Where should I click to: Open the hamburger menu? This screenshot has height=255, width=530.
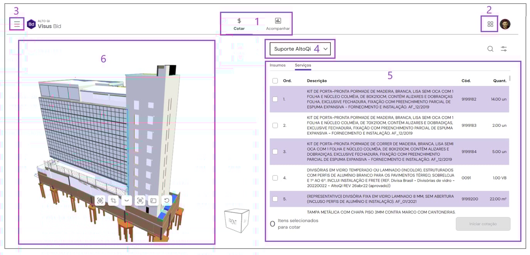point(17,24)
